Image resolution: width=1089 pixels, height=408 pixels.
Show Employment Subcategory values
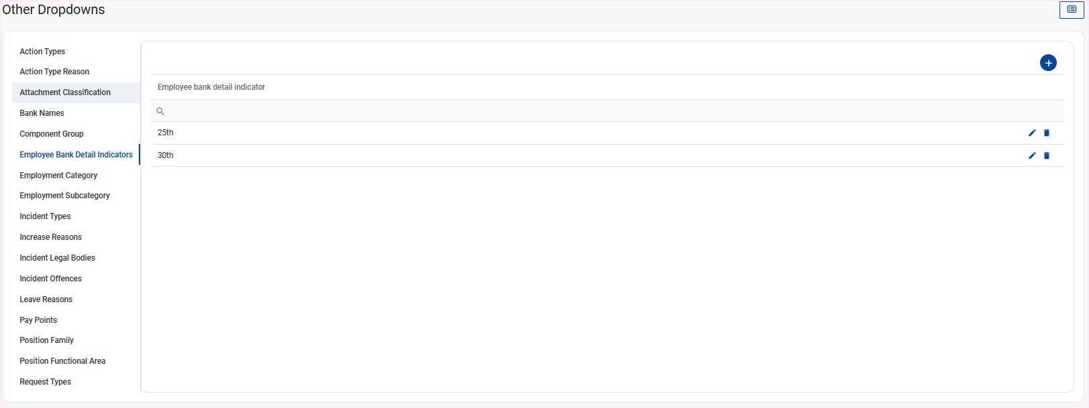click(64, 196)
